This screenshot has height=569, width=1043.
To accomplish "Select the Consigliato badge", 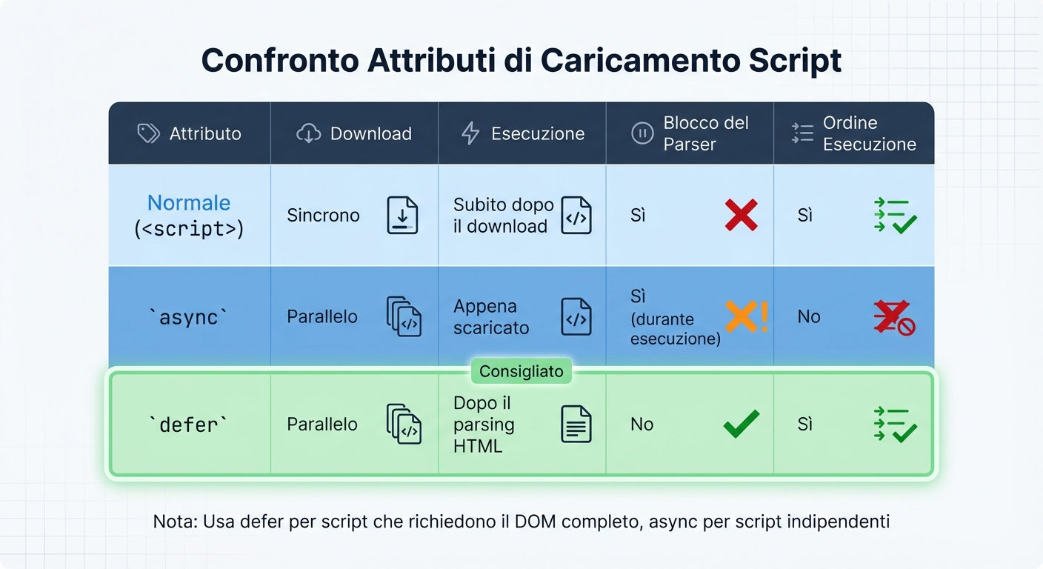I will pyautogui.click(x=521, y=371).
